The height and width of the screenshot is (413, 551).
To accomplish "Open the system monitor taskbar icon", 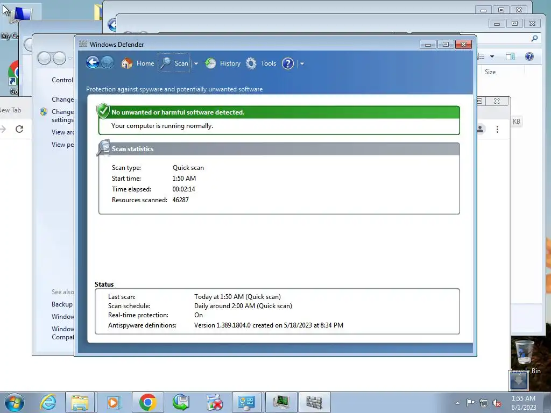I will 281,402.
